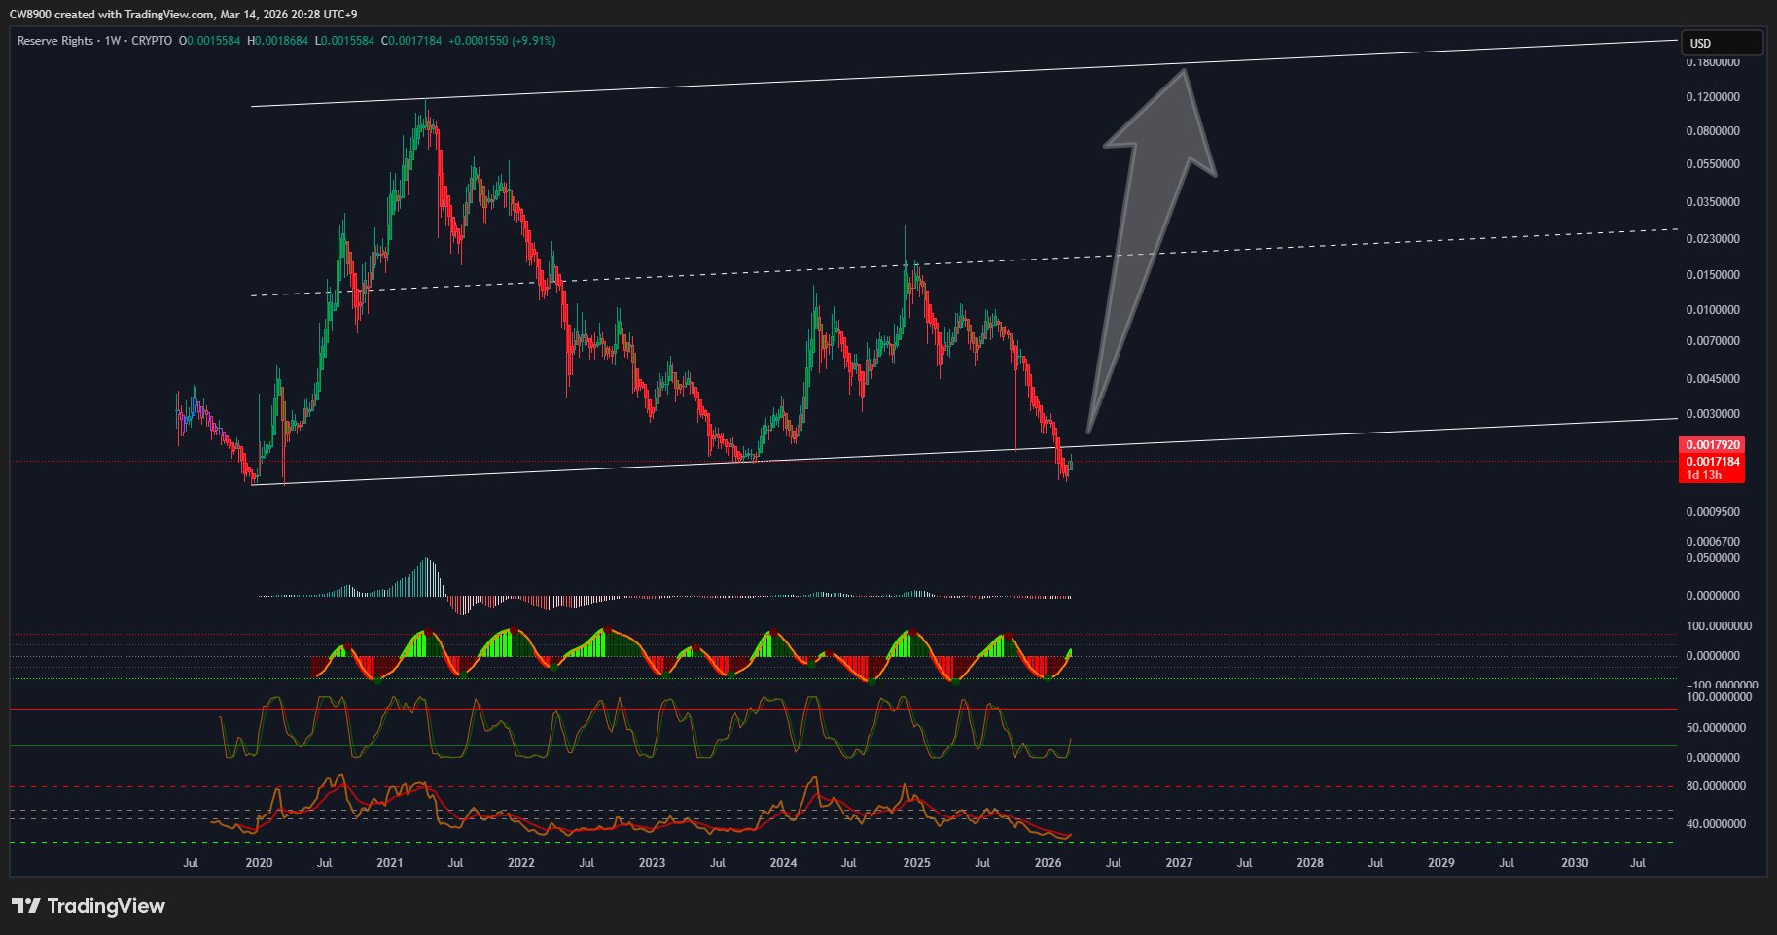Select the open value O0.0015584

[x=209, y=41]
